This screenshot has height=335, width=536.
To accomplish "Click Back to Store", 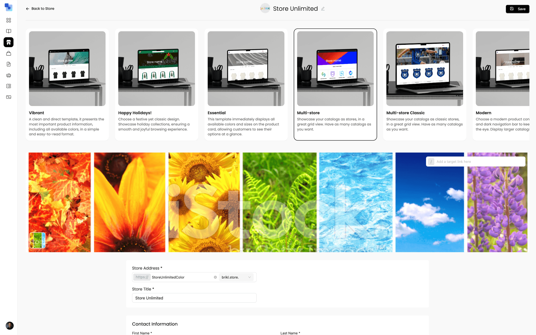I will pos(40,9).
